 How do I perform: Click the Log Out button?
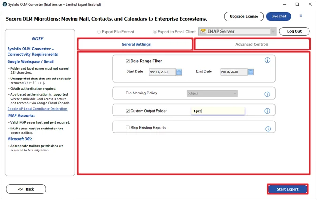[x=294, y=31]
